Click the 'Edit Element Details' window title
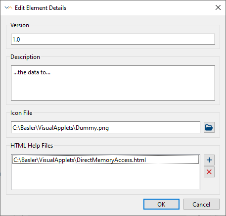The image size is (226, 216). point(41,8)
